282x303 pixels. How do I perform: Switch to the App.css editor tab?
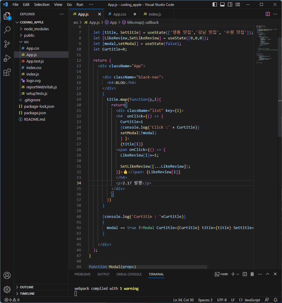(x=121, y=14)
